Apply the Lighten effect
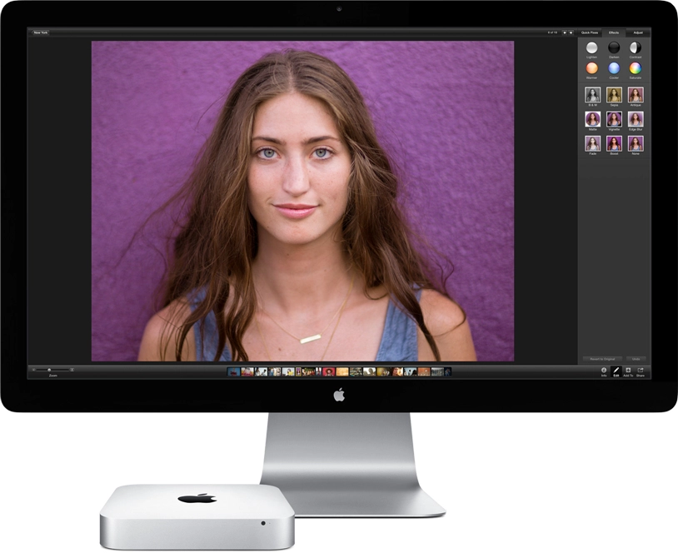 click(x=591, y=48)
